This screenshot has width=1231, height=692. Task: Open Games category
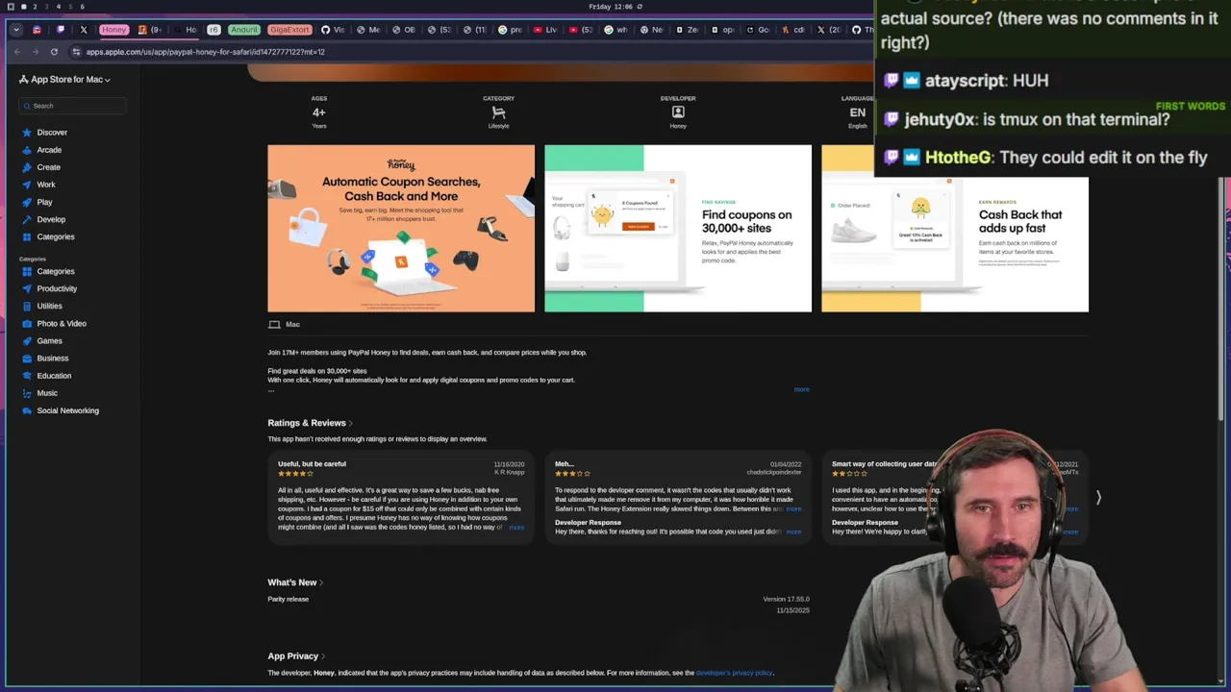click(49, 340)
